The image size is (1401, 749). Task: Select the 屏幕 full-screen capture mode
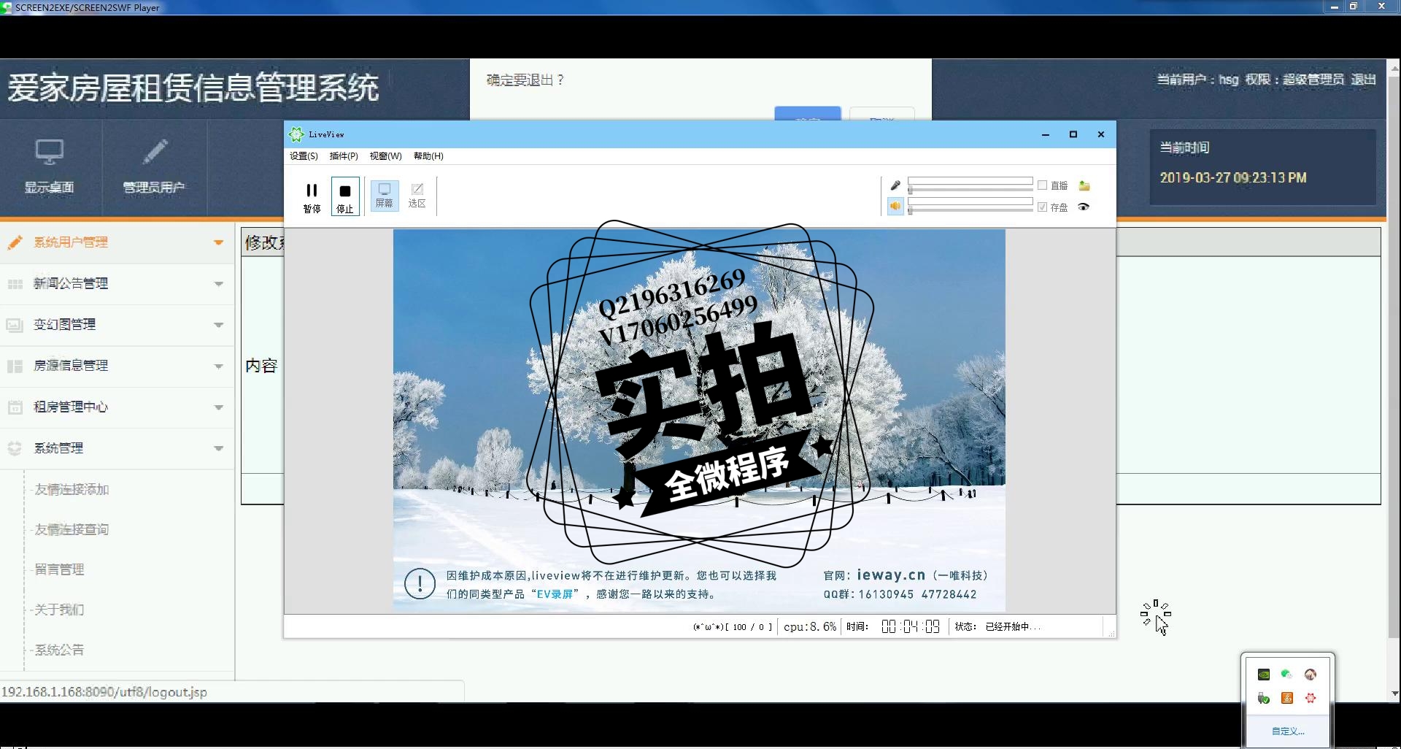(x=385, y=196)
